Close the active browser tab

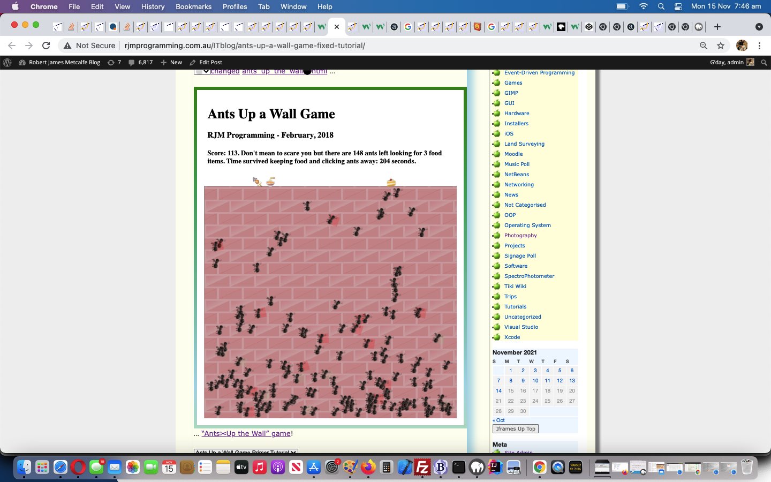pyautogui.click(x=337, y=27)
